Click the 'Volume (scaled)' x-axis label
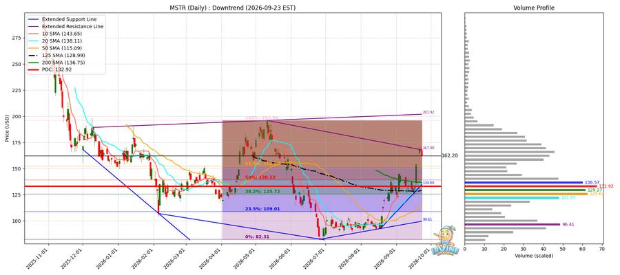This screenshot has height=275, width=620. click(x=534, y=256)
